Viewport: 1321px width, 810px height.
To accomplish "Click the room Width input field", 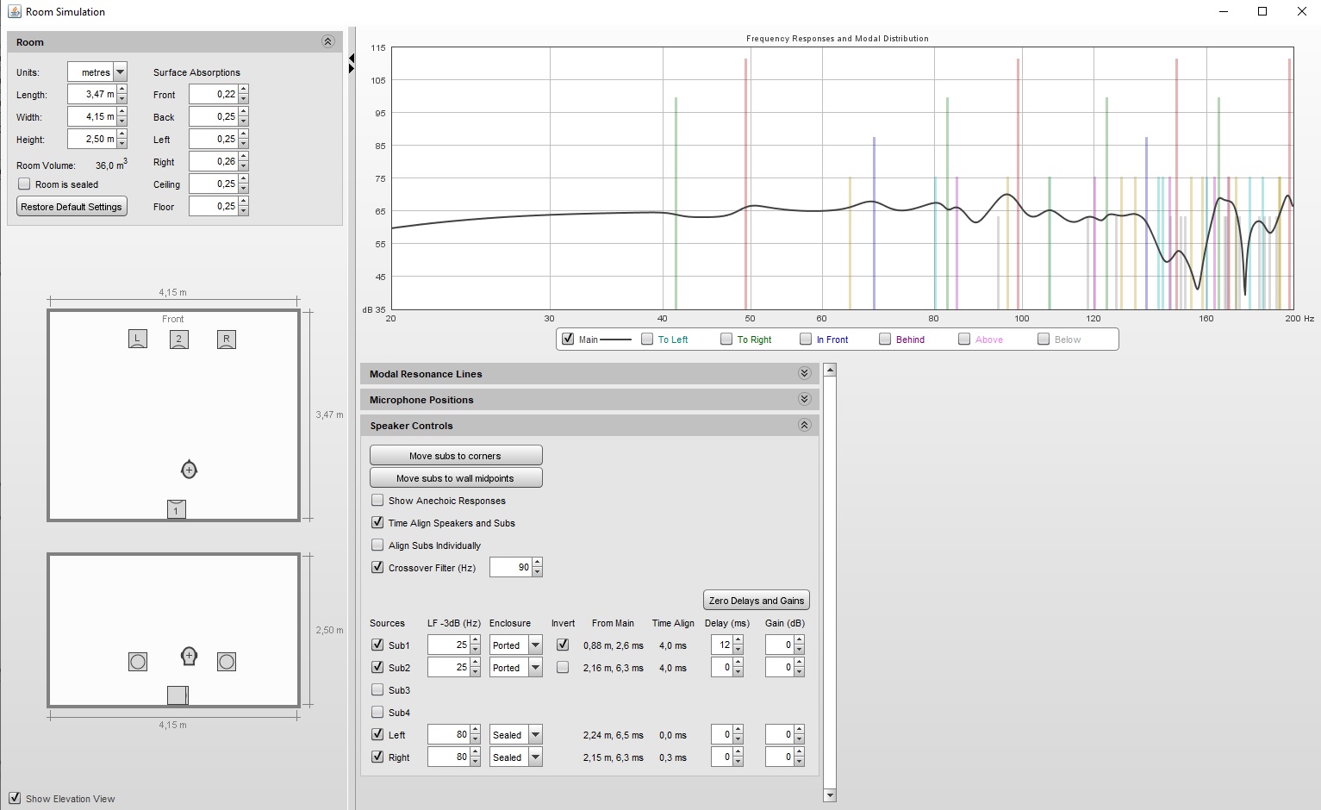I will pyautogui.click(x=92, y=116).
